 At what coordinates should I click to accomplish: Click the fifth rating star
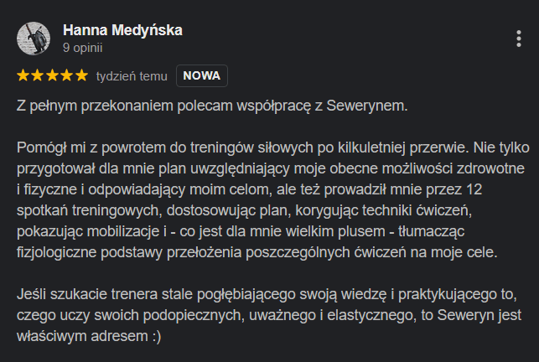point(81,75)
